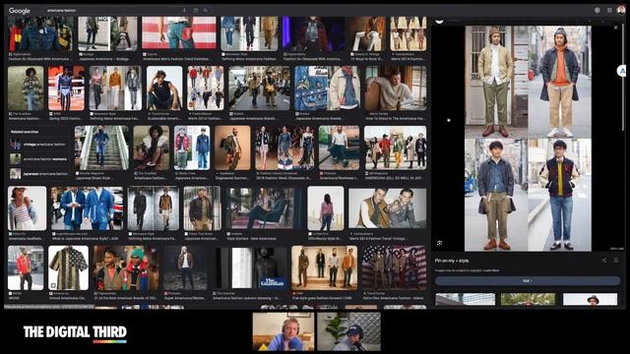630x354 pixels.
Task: Open the Pinterest source logo in preview
Action: 439,21
